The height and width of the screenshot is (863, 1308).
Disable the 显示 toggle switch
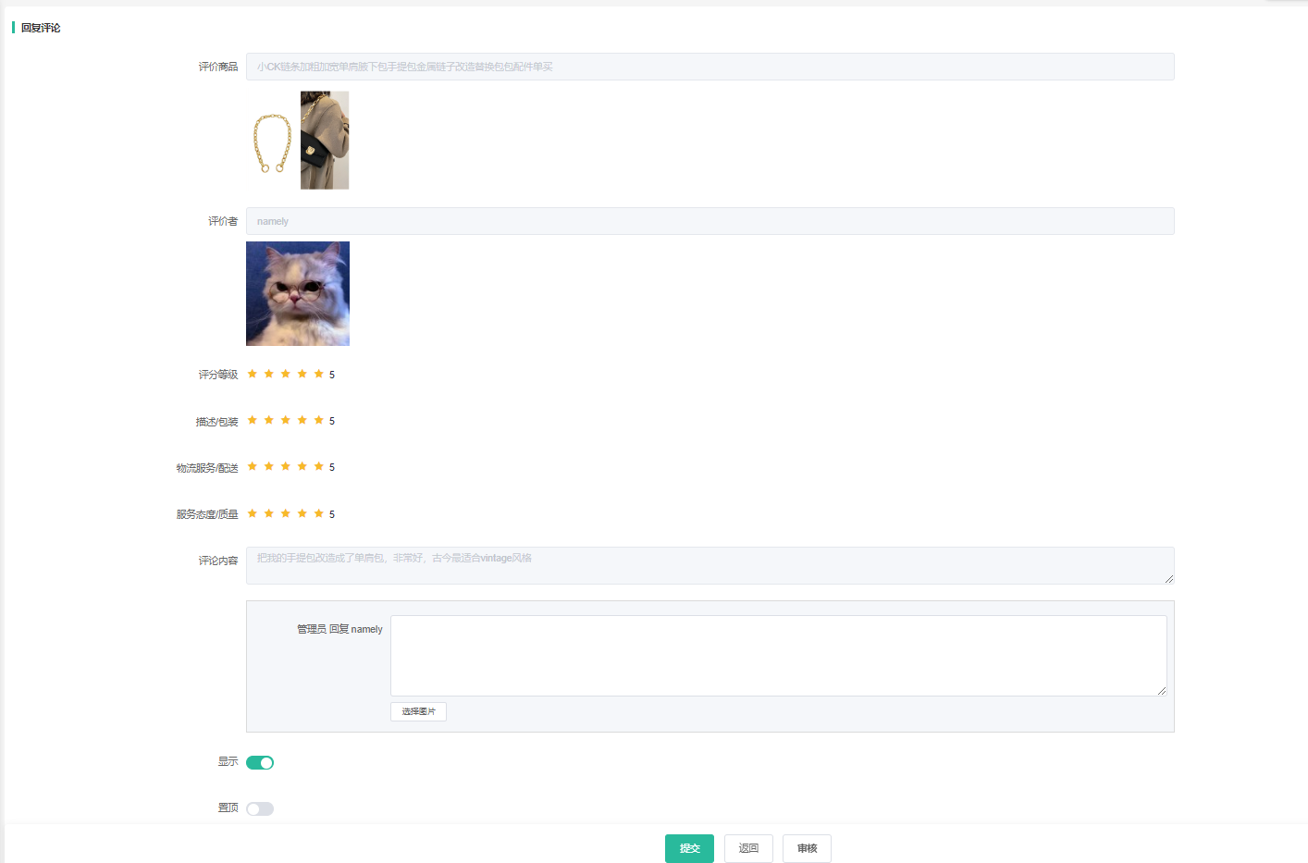(x=260, y=762)
